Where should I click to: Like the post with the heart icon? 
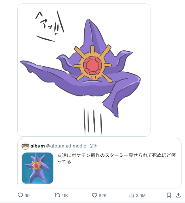(94, 195)
